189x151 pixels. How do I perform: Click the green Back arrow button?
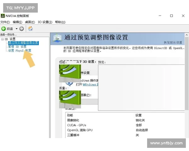point(3,29)
